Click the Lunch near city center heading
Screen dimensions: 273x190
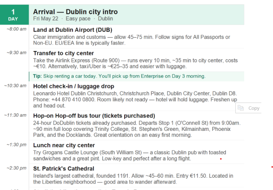(x=64, y=145)
